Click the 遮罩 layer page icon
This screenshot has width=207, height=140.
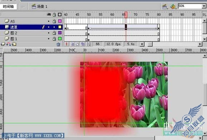click(x=7, y=27)
